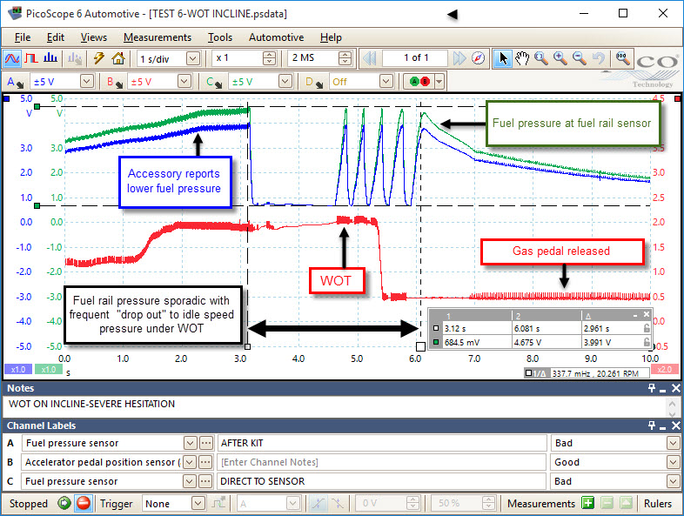The height and width of the screenshot is (516, 684).
Task: Click the auto setup lightning icon
Action: coord(99,58)
